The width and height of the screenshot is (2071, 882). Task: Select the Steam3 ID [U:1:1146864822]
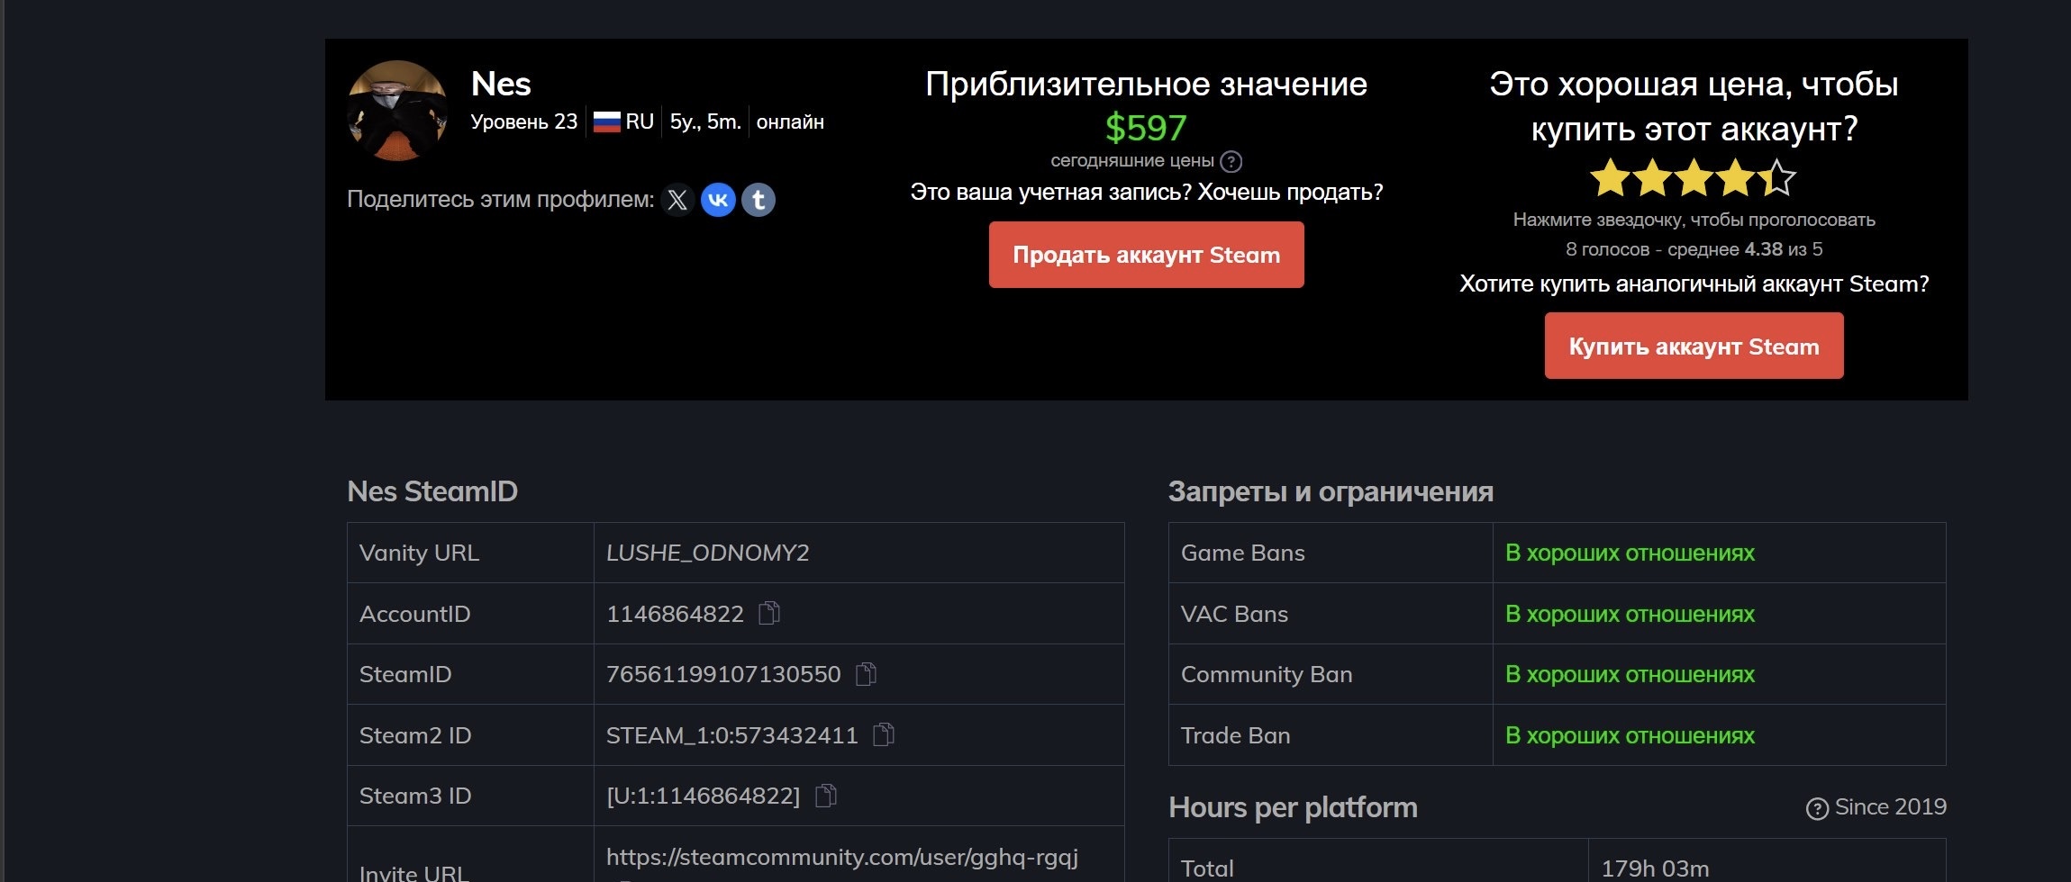click(704, 796)
